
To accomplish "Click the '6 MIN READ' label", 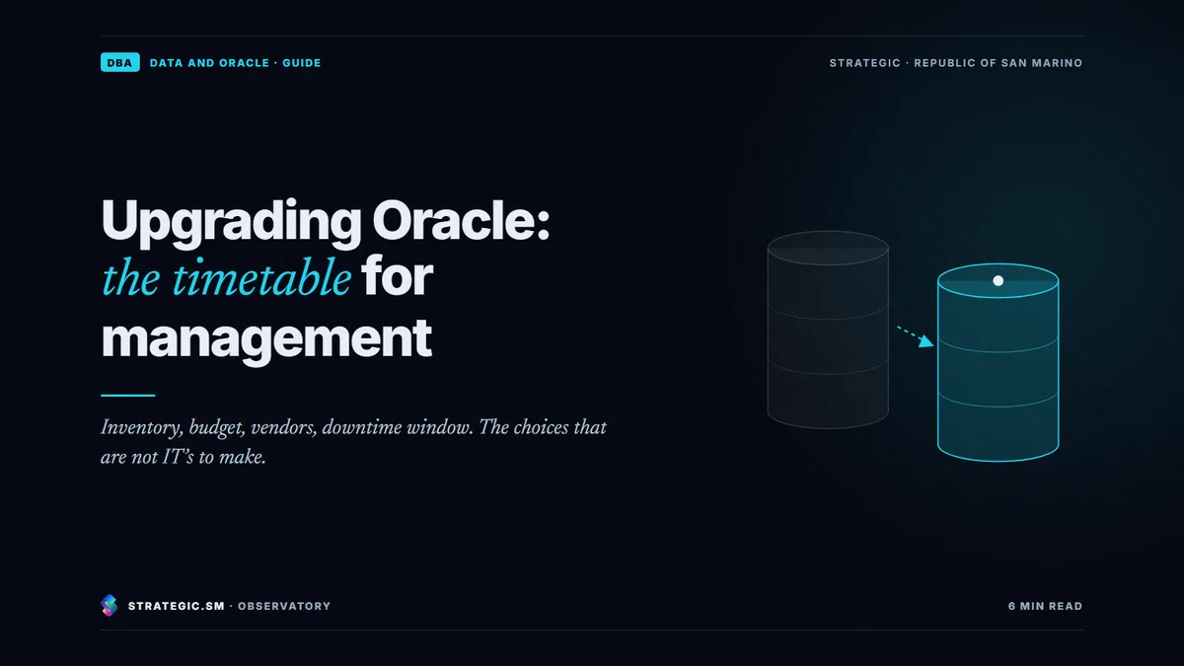I will [x=1045, y=606].
